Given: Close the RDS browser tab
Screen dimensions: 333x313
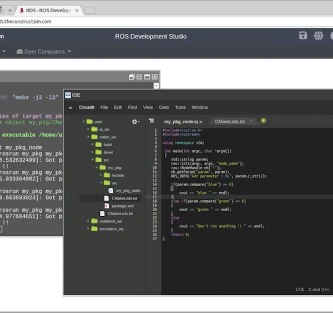Looking at the screenshot, I should pyautogui.click(x=77, y=11).
